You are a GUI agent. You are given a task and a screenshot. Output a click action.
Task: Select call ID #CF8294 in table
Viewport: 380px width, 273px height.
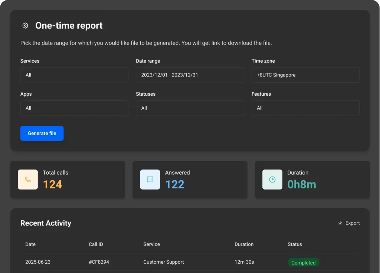point(99,262)
